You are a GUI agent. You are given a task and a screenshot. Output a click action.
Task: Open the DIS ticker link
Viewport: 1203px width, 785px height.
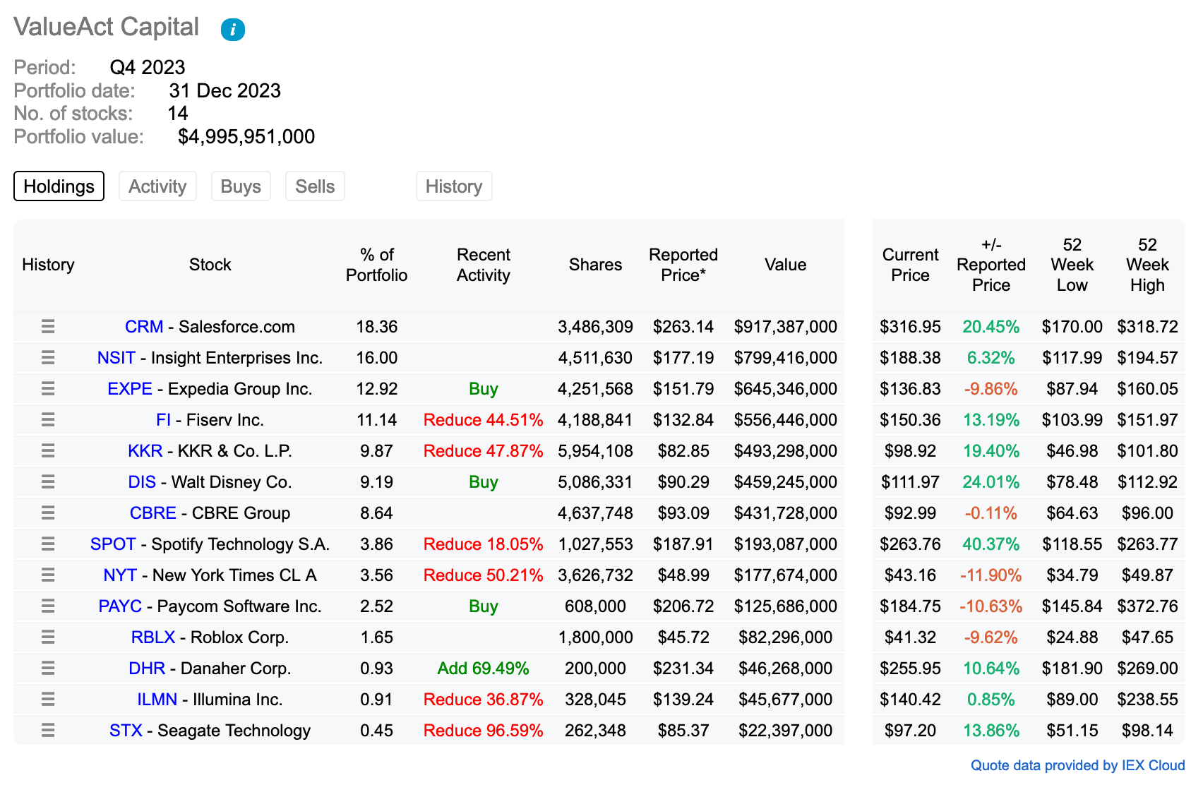142,482
